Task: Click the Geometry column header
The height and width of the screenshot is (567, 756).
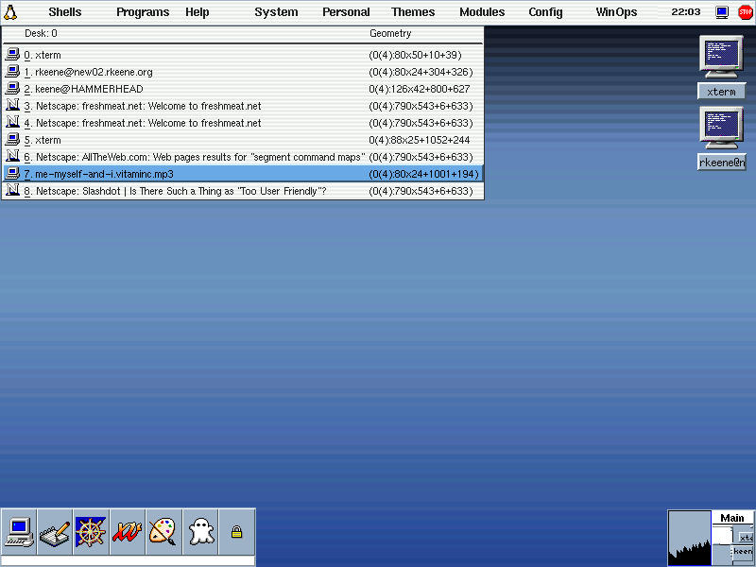Action: click(x=390, y=33)
